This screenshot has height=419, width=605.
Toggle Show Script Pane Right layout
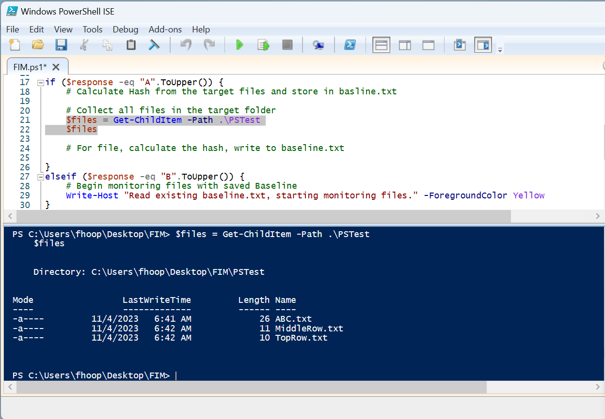click(405, 45)
